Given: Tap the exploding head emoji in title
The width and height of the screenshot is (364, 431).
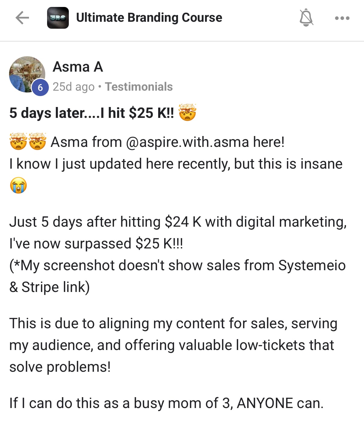Looking at the screenshot, I should [x=187, y=112].
